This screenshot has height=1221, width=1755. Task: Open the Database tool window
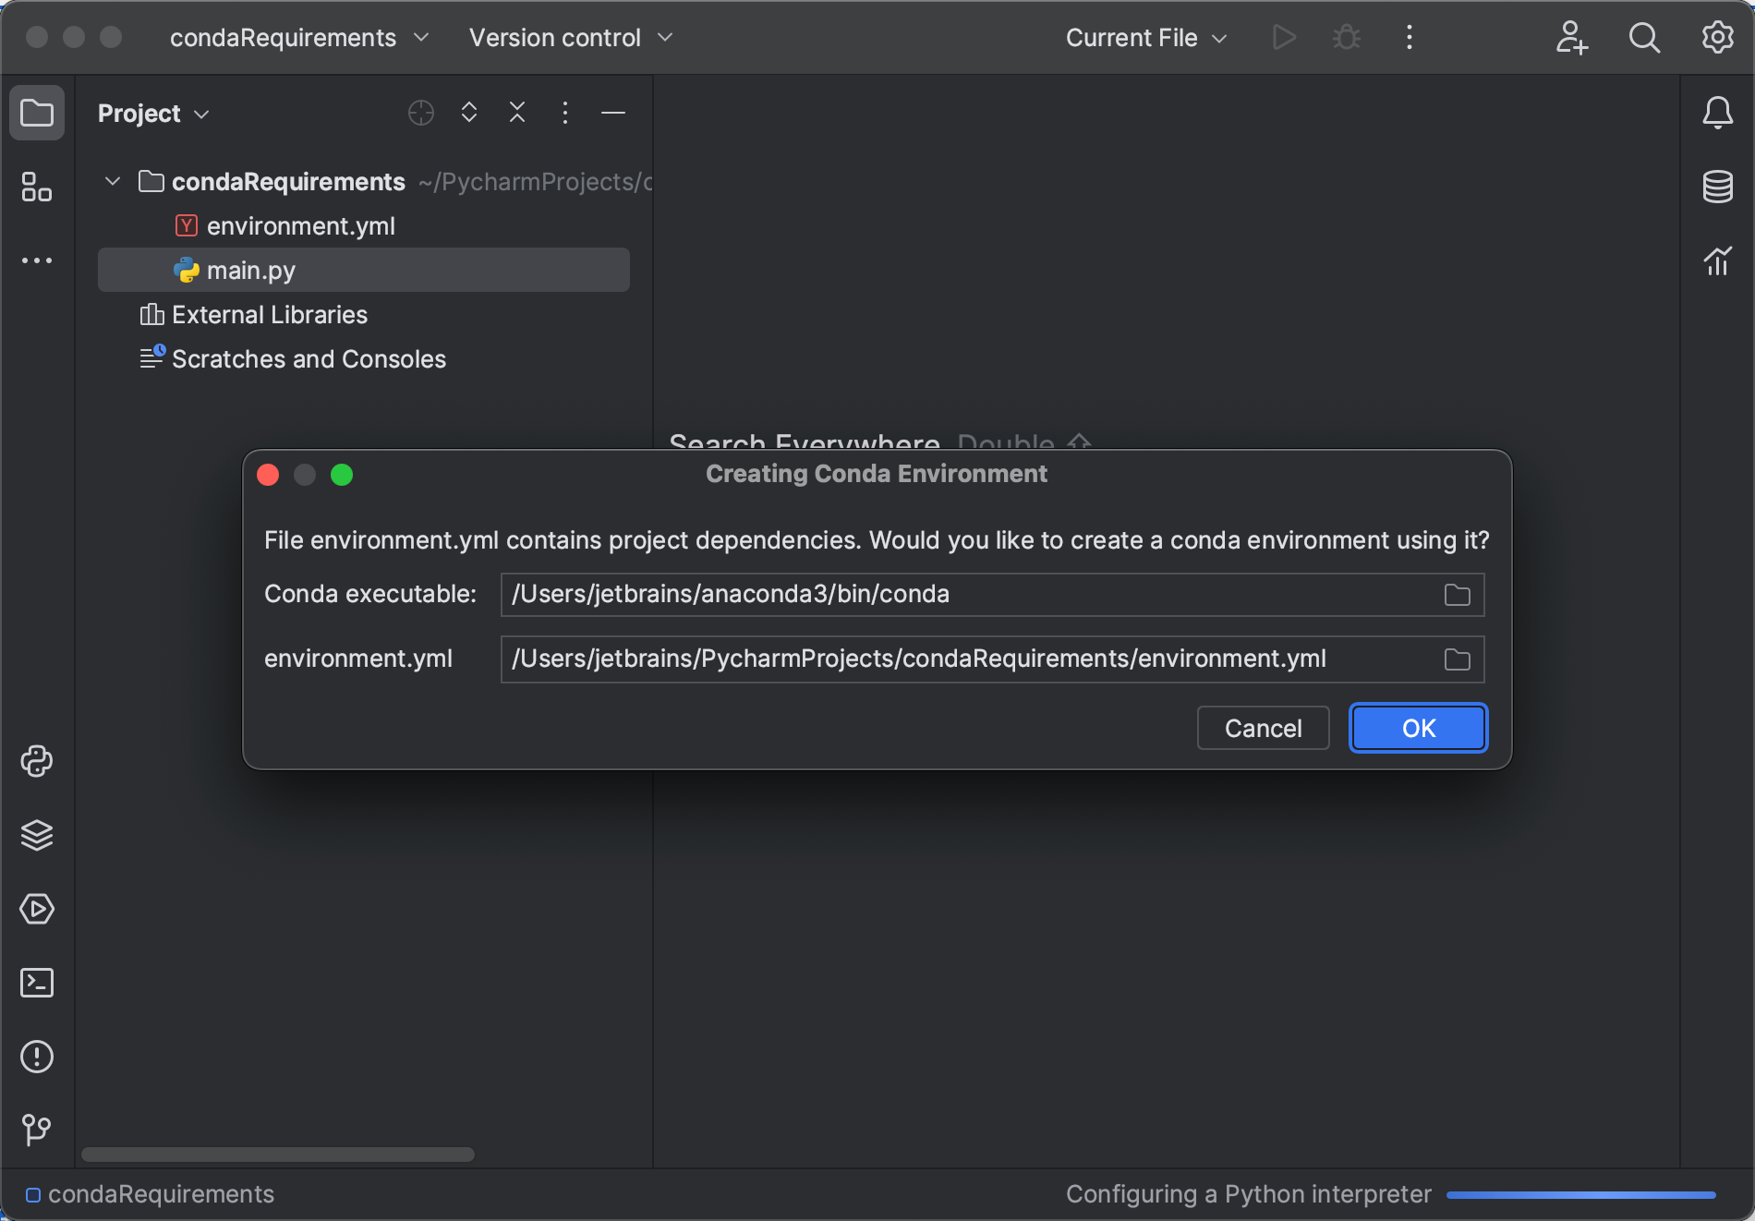[x=1718, y=187]
